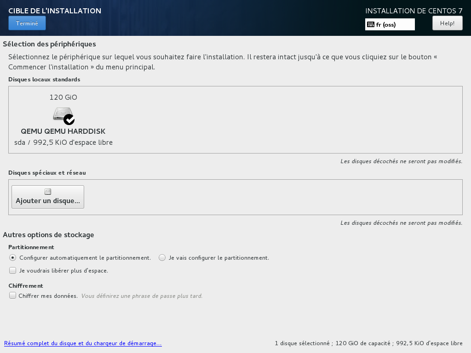
Task: Click the Ajouter un disque... button label
Action: point(48,201)
